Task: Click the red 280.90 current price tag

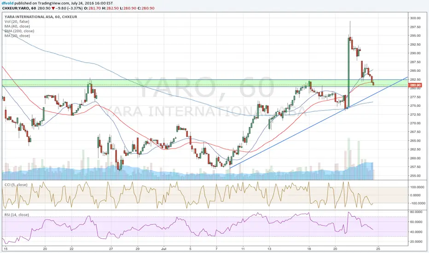Action: coord(415,86)
